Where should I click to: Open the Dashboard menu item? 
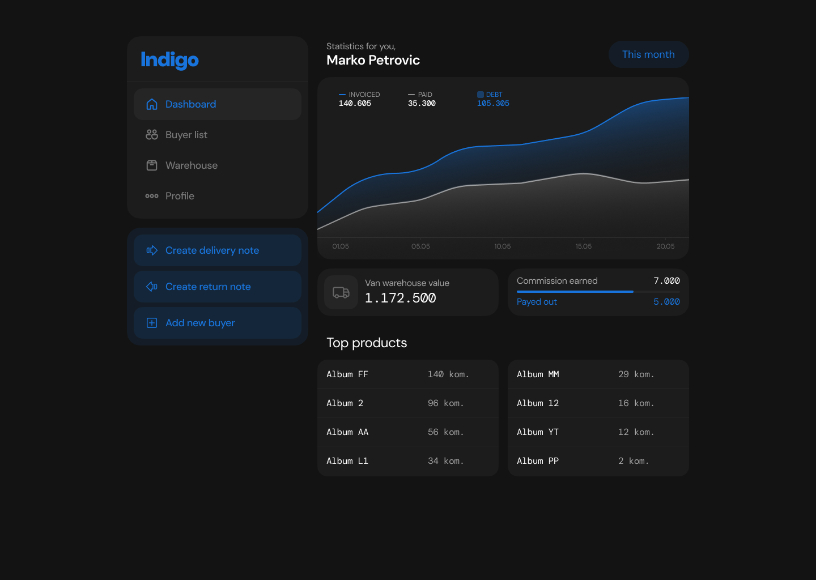click(x=218, y=104)
